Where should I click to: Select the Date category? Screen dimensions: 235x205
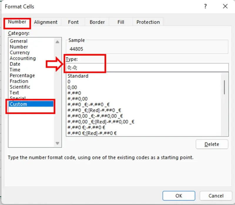[x=15, y=64]
